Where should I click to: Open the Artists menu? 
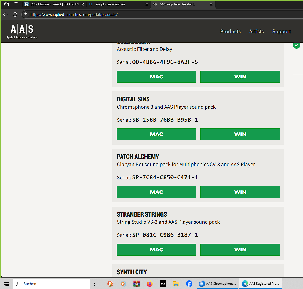[256, 31]
